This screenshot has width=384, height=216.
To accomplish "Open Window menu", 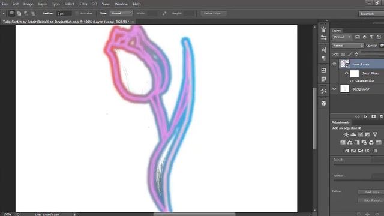I will pyautogui.click(x=121, y=4).
